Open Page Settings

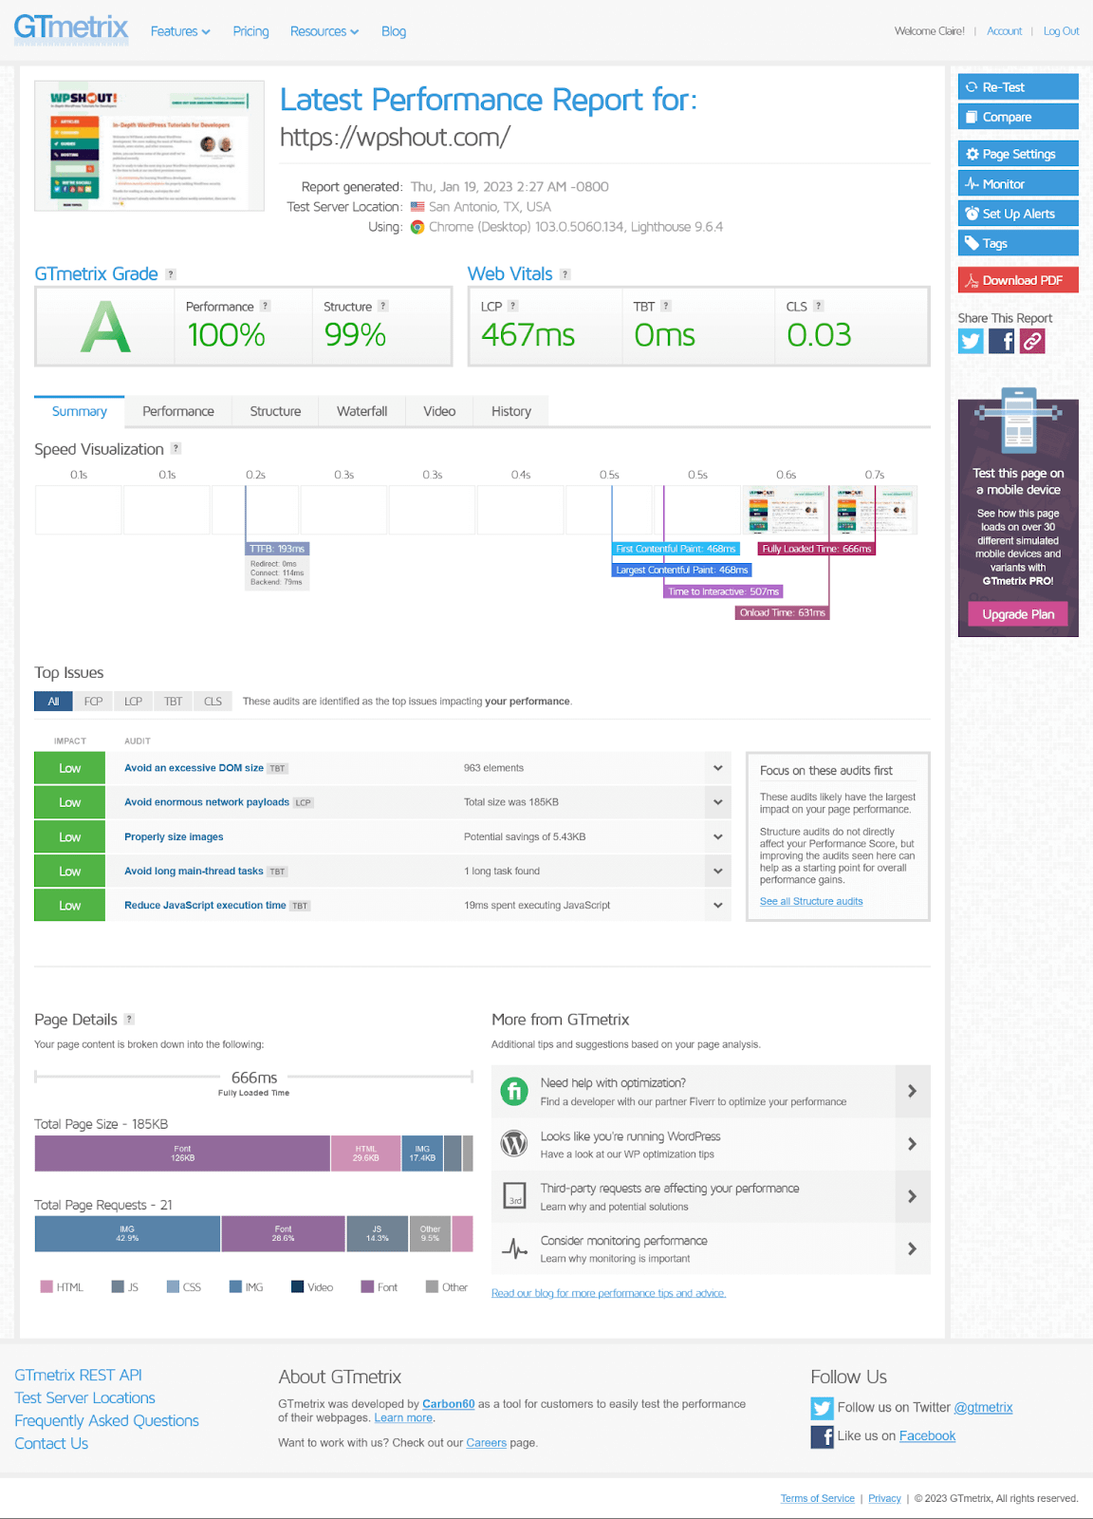(x=1018, y=154)
